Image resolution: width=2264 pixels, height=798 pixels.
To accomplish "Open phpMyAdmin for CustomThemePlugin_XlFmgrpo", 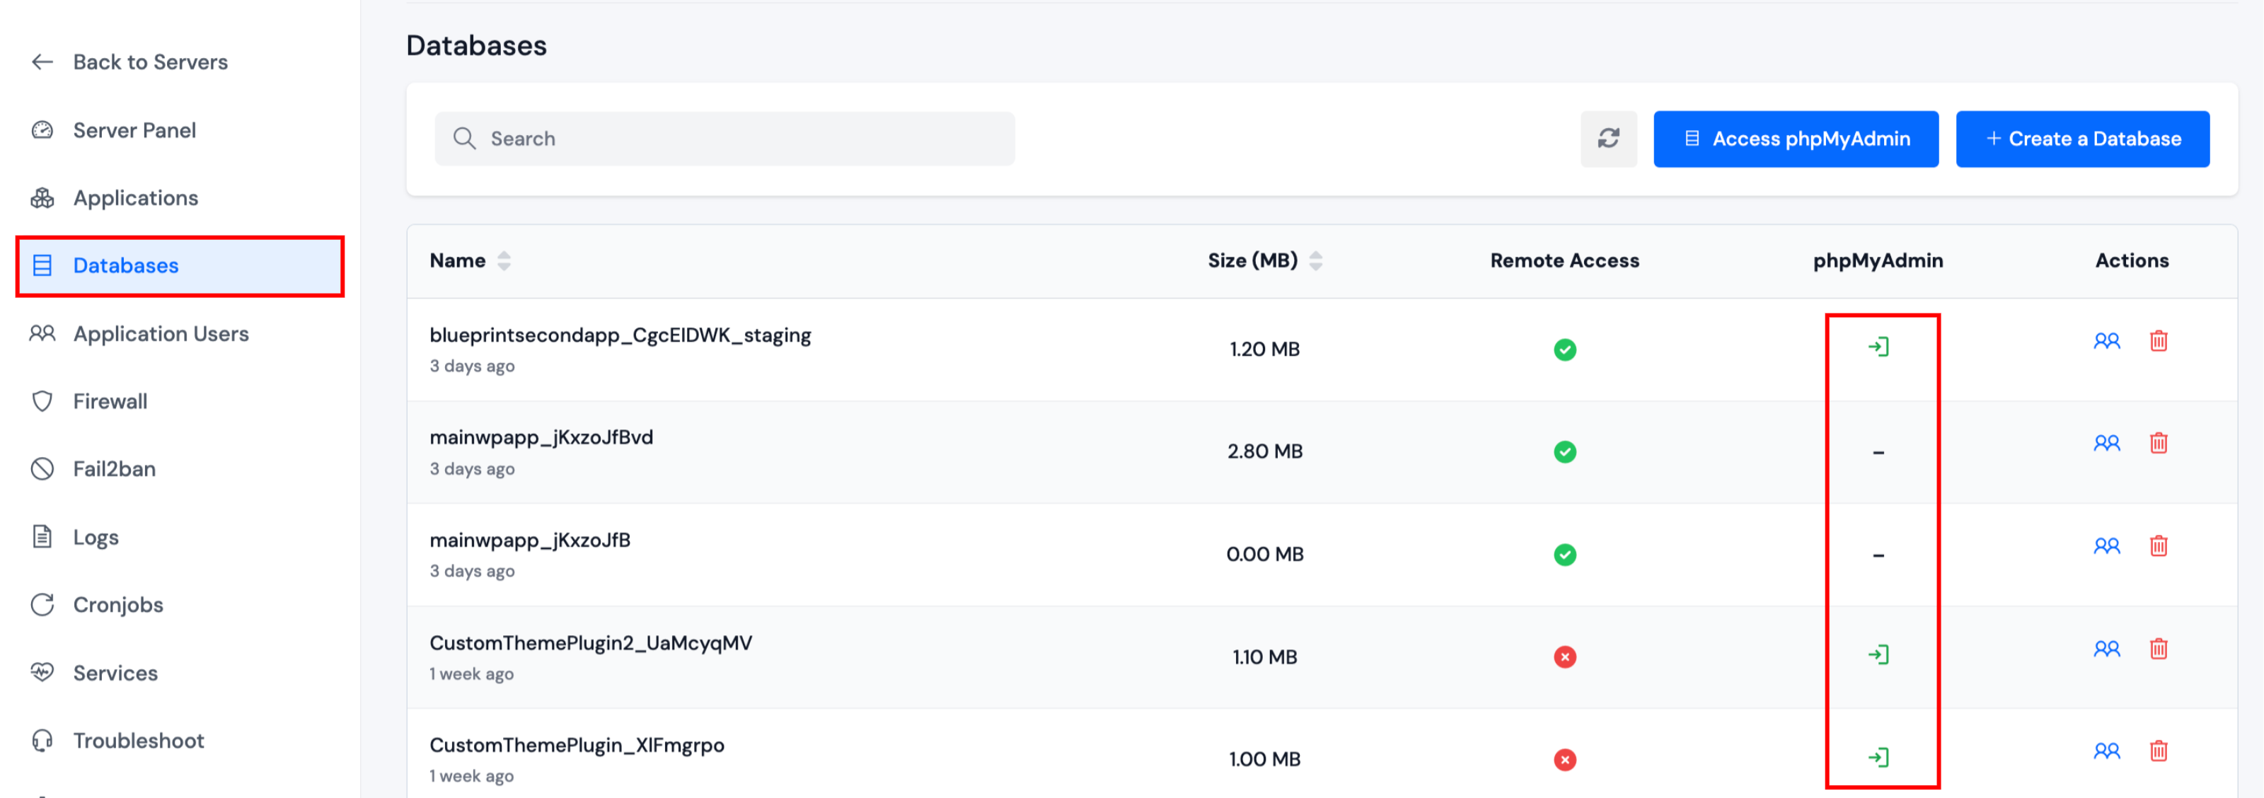I will (x=1878, y=758).
